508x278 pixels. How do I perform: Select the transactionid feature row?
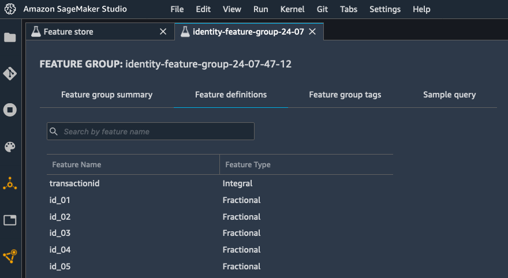79,183
